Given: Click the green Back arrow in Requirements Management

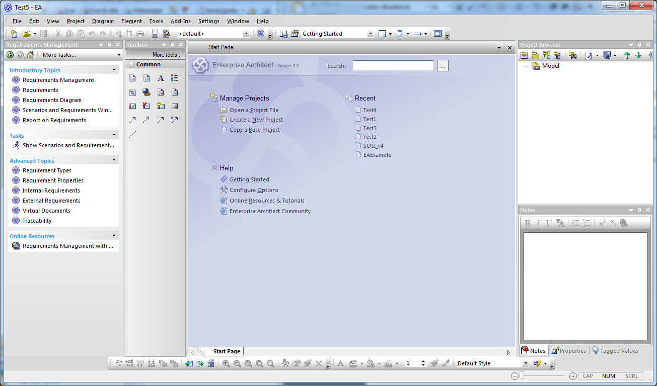Looking at the screenshot, I should point(10,55).
